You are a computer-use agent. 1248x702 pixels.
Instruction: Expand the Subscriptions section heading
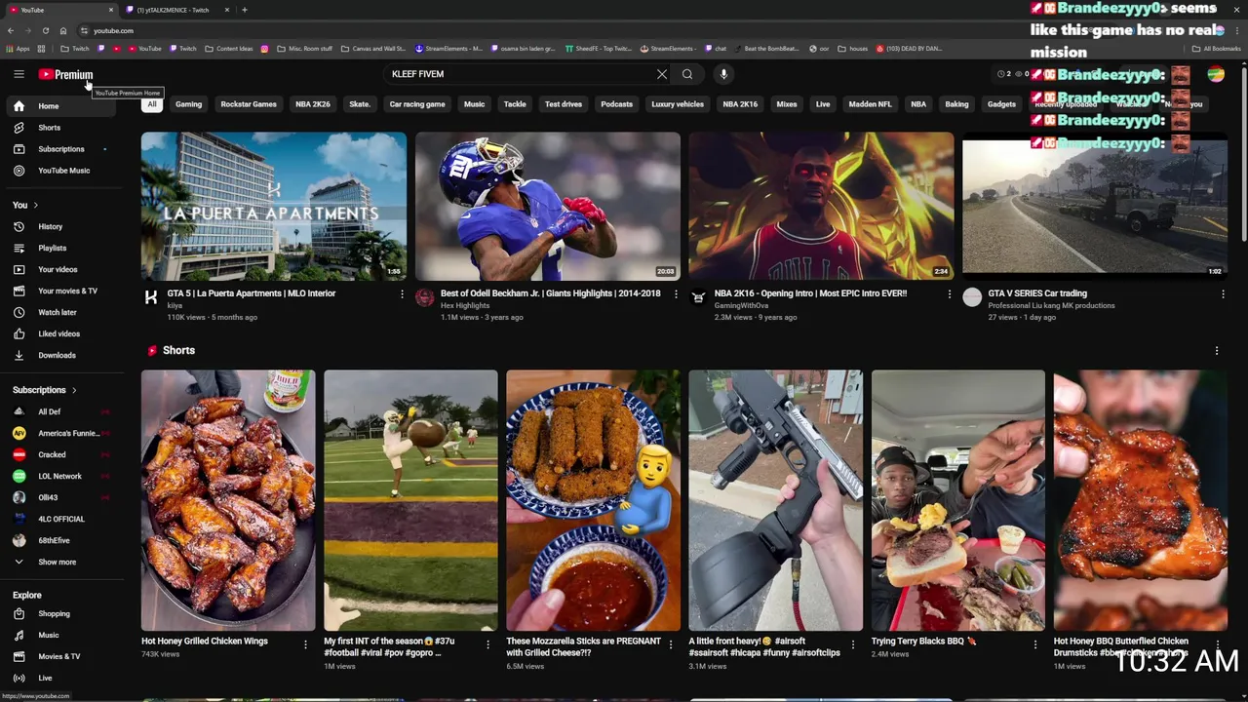pos(45,390)
